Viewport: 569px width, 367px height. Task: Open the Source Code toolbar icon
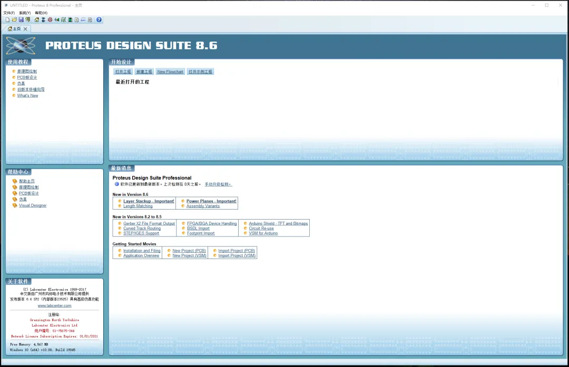coord(83,19)
